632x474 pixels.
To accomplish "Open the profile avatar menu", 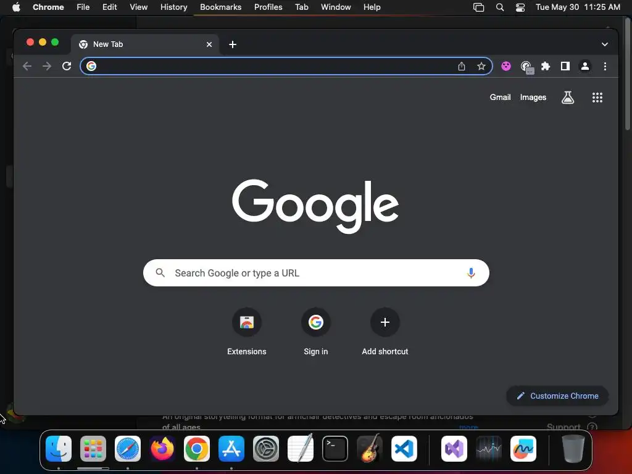I will click(x=585, y=66).
